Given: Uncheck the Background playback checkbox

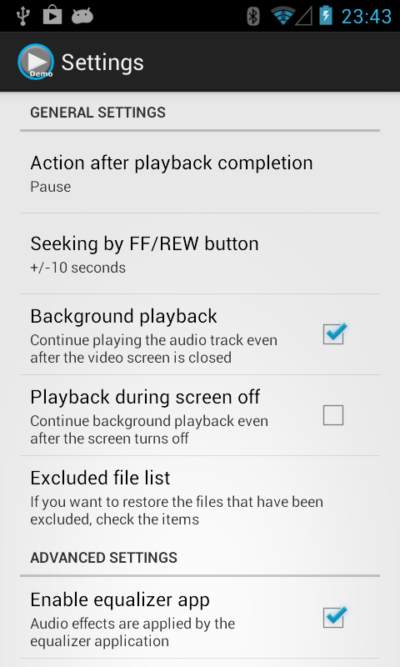Looking at the screenshot, I should coord(334,334).
